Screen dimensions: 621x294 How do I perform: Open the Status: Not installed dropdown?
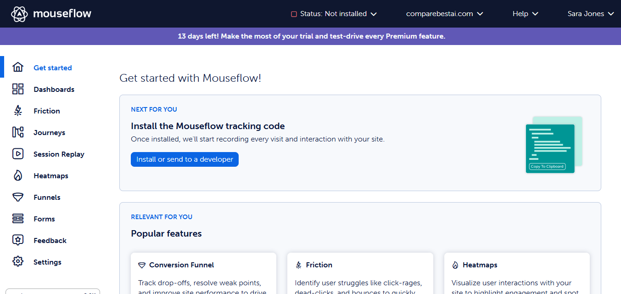click(x=334, y=14)
